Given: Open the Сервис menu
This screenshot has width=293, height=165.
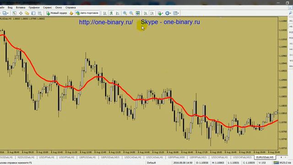Looking at the screenshot, I should tap(48, 7).
